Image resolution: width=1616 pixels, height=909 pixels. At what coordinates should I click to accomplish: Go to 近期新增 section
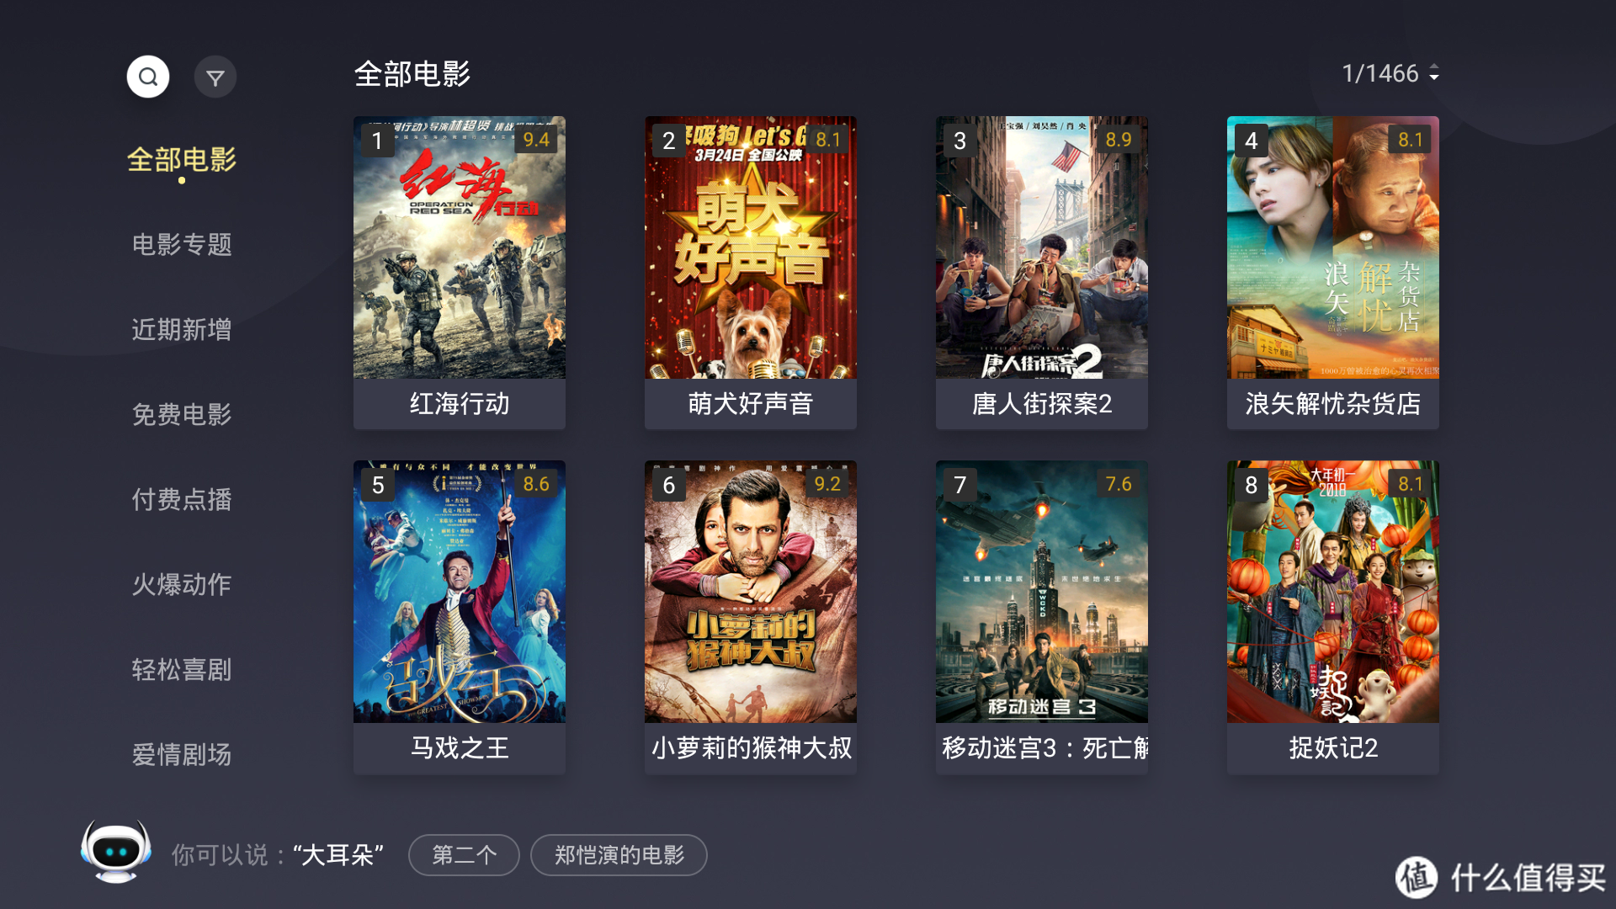click(182, 329)
